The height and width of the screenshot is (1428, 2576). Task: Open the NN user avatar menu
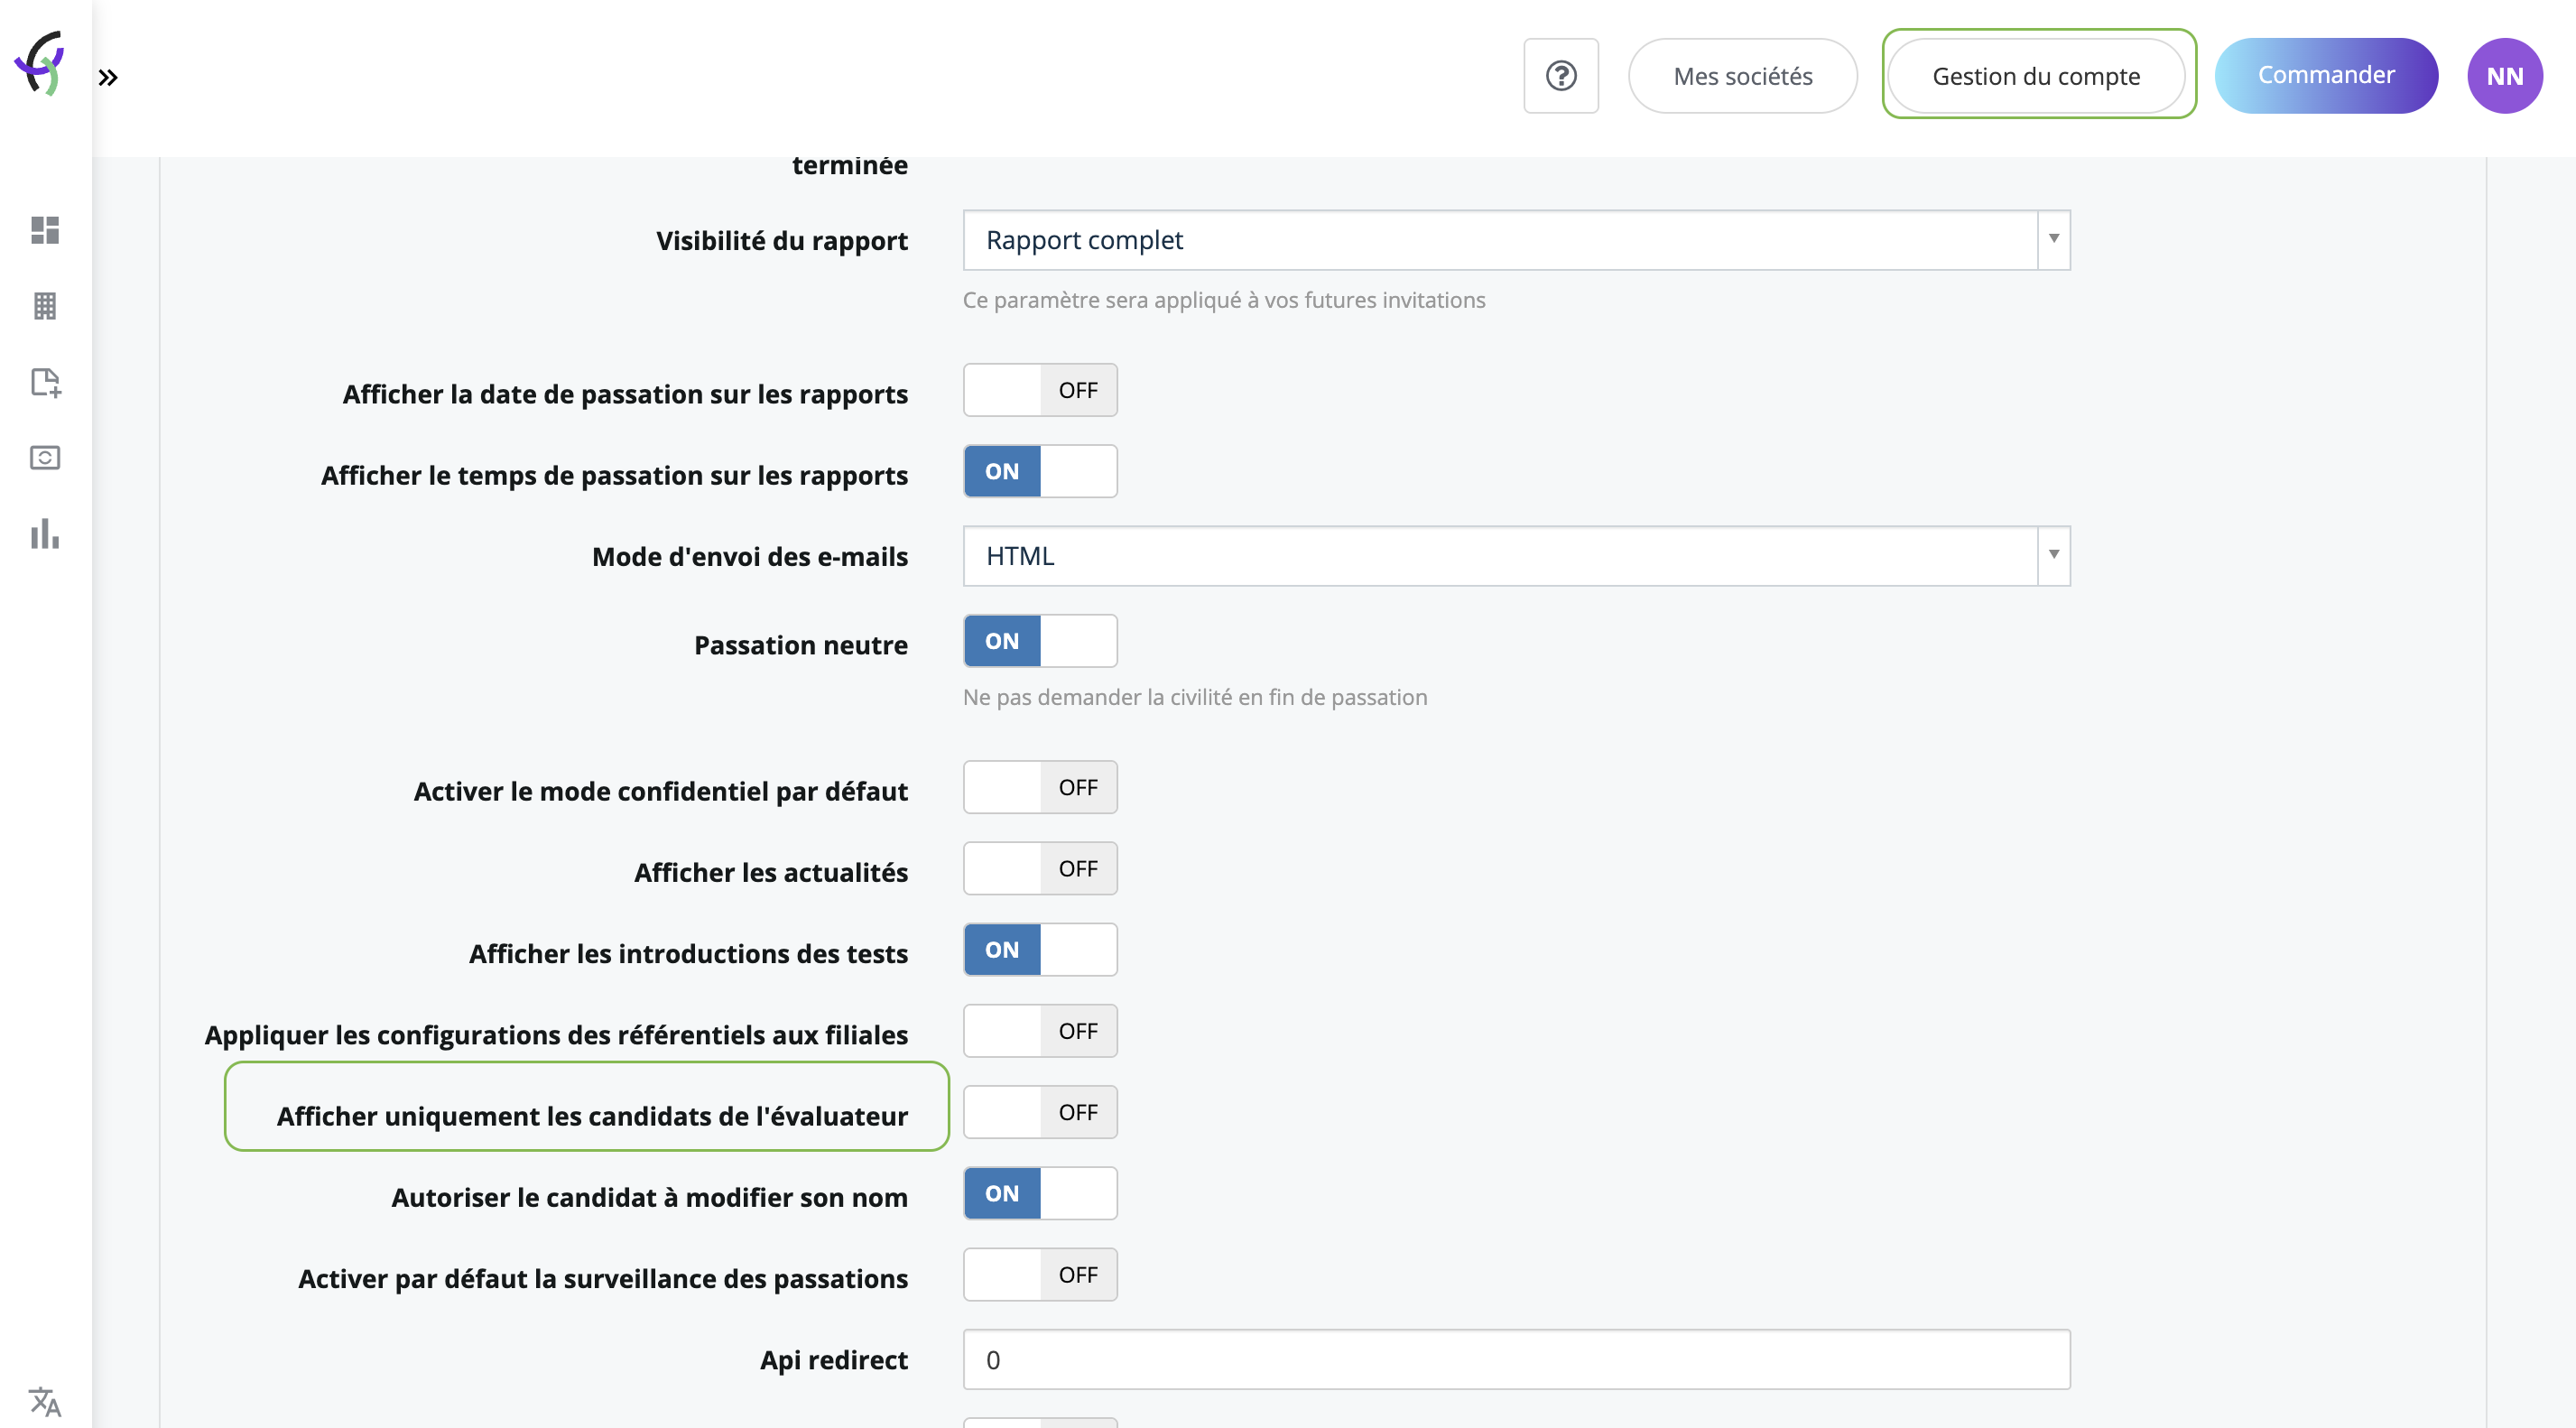point(2505,76)
